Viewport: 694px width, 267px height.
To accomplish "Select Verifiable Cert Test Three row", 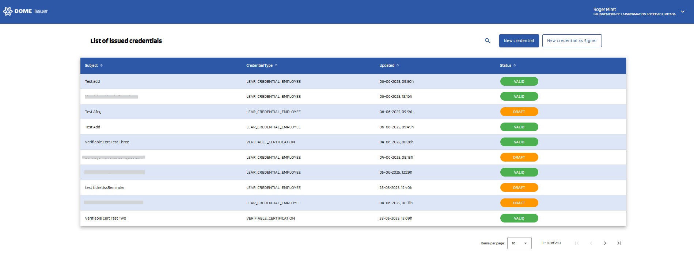I will [x=107, y=142].
